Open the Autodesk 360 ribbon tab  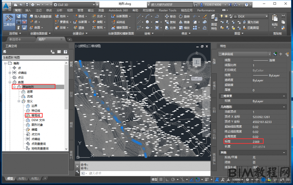118,10
